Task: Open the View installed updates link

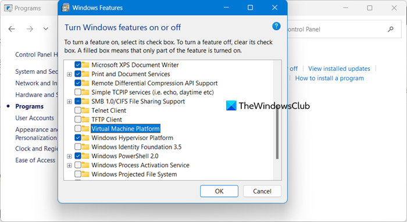Action: tap(339, 69)
